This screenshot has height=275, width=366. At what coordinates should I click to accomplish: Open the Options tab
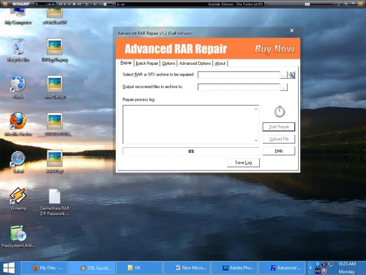point(168,64)
